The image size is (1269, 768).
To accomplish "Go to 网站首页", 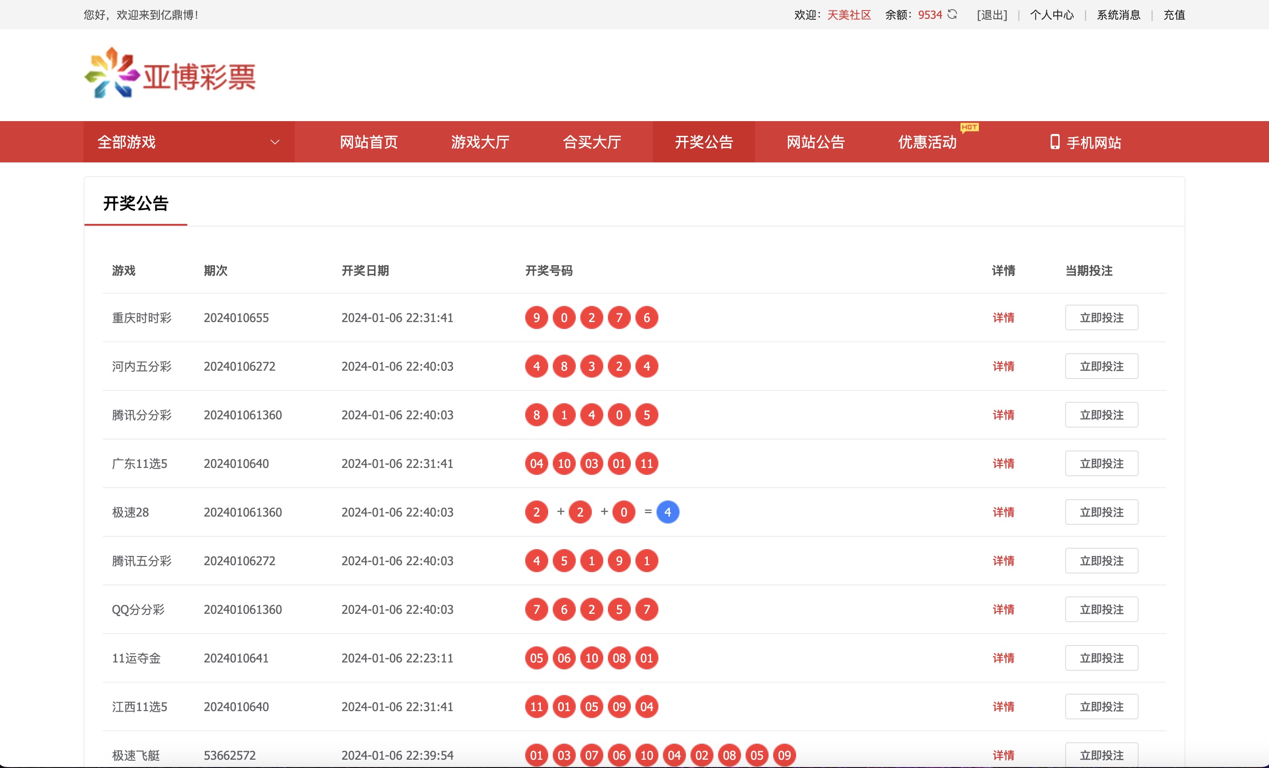I will click(369, 142).
